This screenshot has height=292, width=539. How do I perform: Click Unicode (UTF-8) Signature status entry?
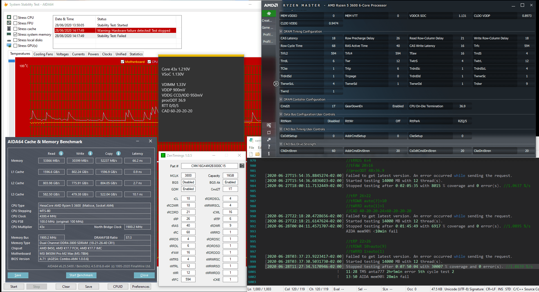pos(464,289)
